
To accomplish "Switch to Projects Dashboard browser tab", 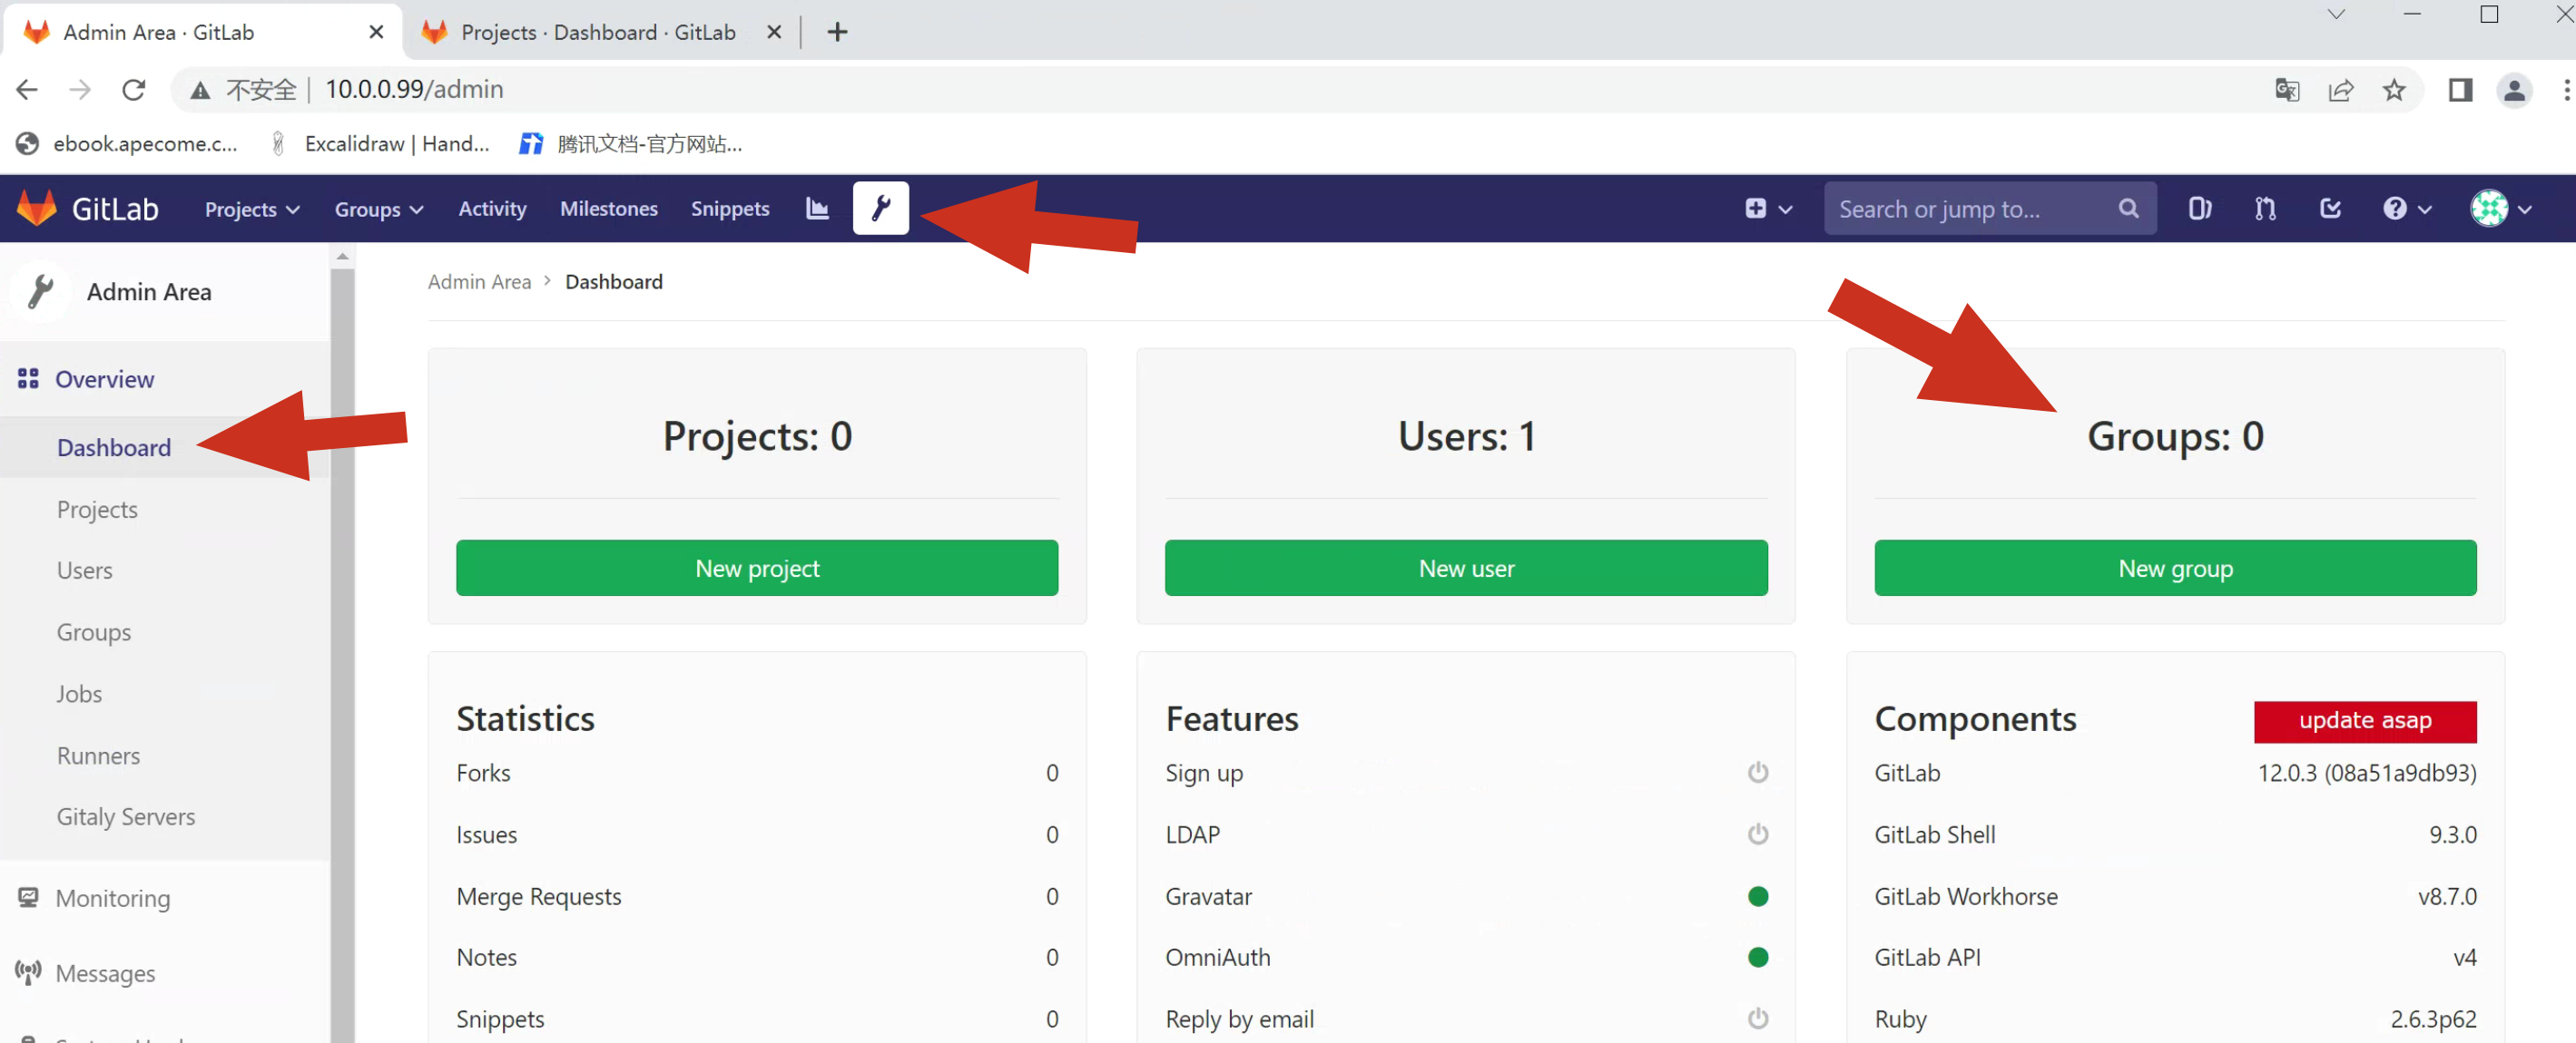I will [597, 32].
